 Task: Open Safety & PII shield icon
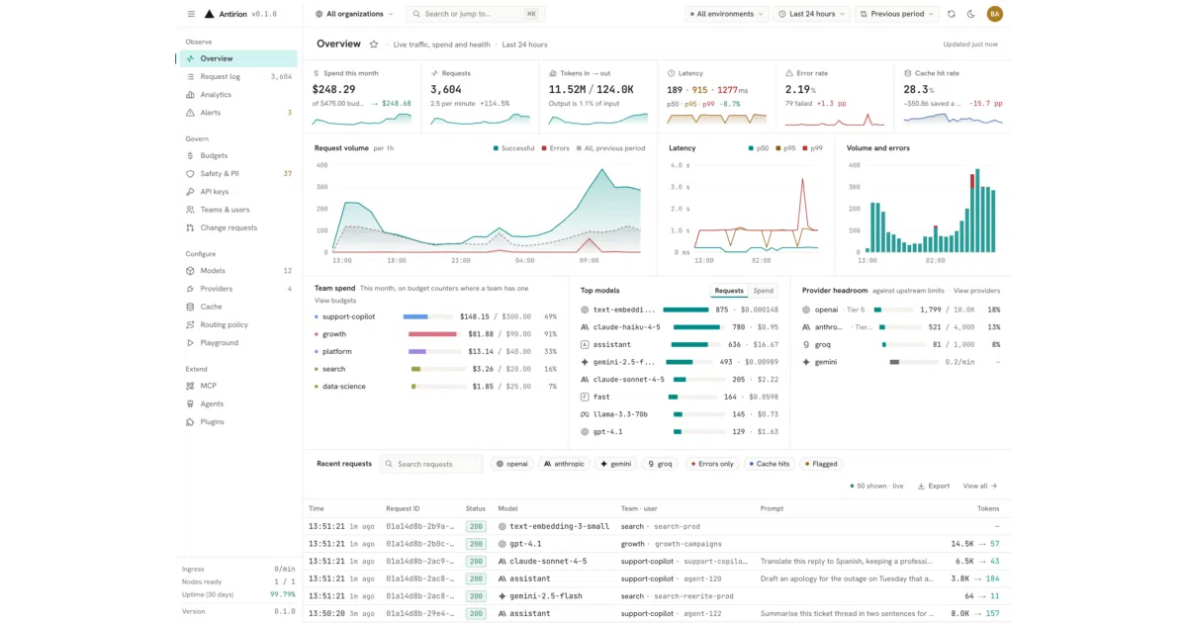tap(191, 174)
